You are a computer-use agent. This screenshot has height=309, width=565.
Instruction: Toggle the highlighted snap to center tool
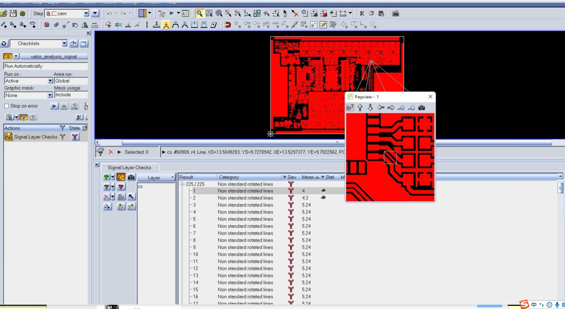coord(166,25)
